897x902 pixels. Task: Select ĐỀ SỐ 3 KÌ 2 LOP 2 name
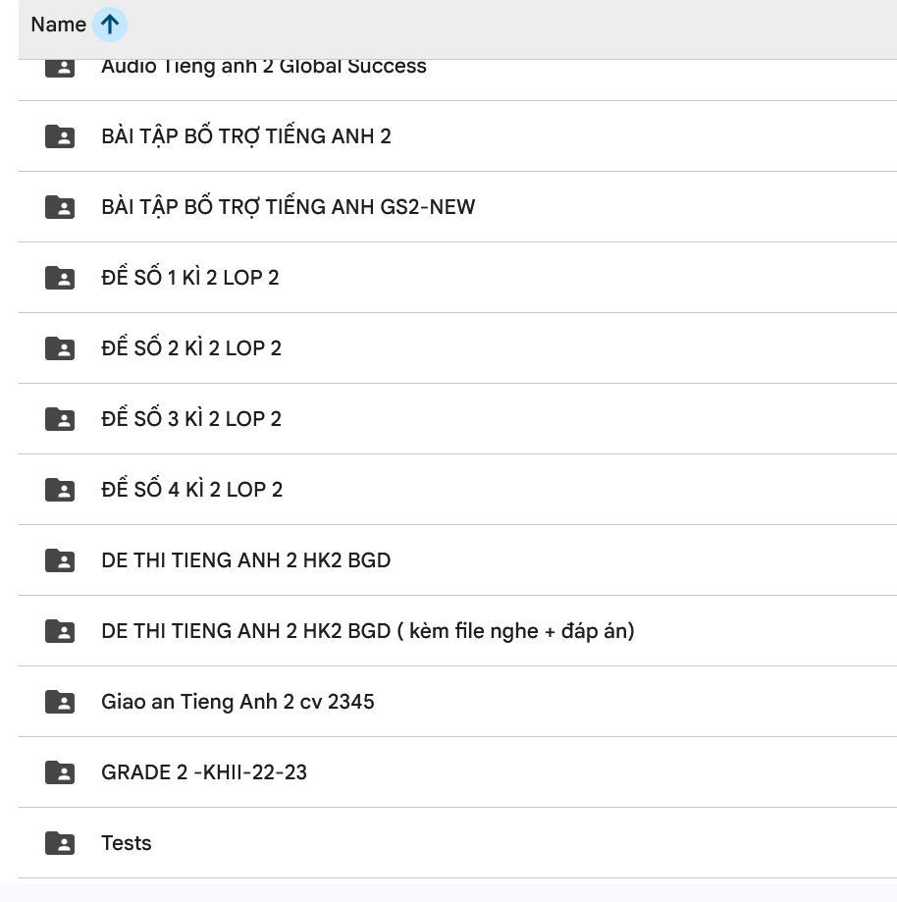click(190, 419)
